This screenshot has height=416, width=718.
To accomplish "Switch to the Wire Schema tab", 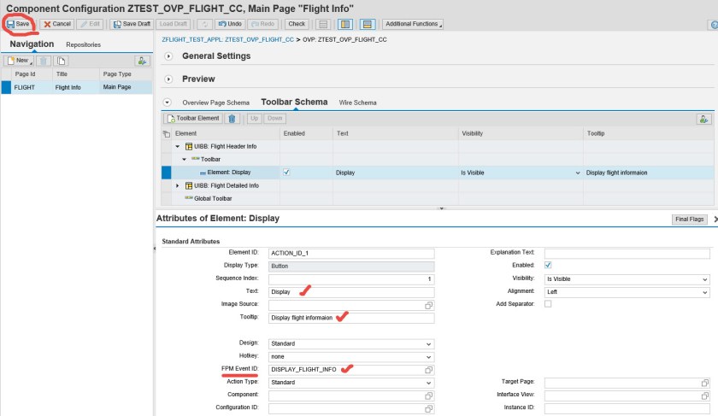I will click(357, 103).
